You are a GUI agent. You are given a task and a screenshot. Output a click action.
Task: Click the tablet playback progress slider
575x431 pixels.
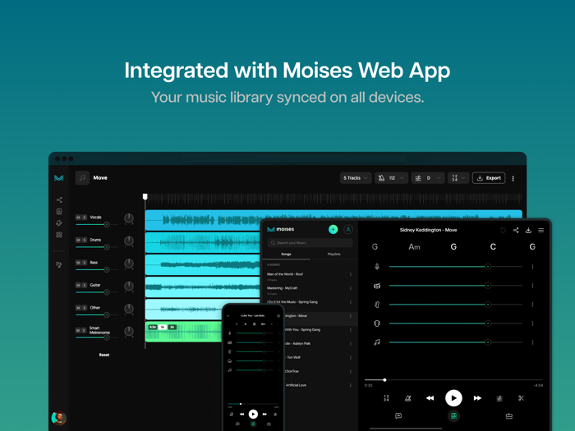tap(453, 380)
